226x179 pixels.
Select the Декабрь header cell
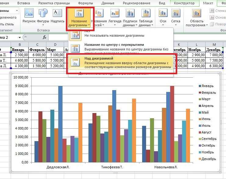coord(214,50)
